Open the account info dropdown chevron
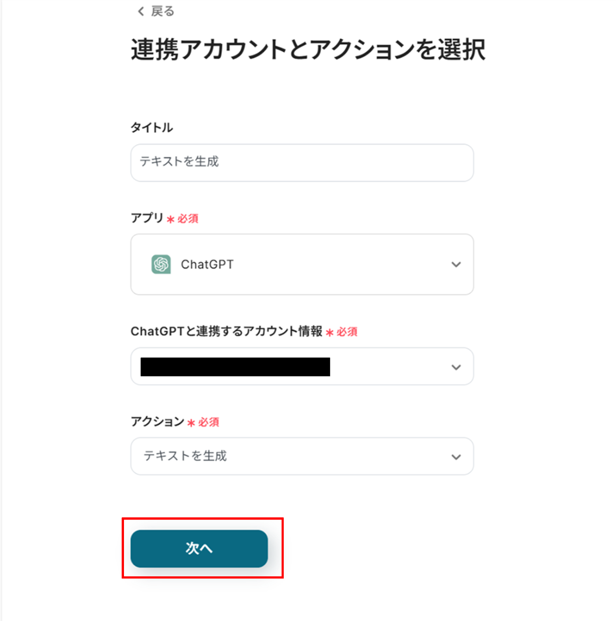Viewport: 616px width, 621px height. point(456,367)
